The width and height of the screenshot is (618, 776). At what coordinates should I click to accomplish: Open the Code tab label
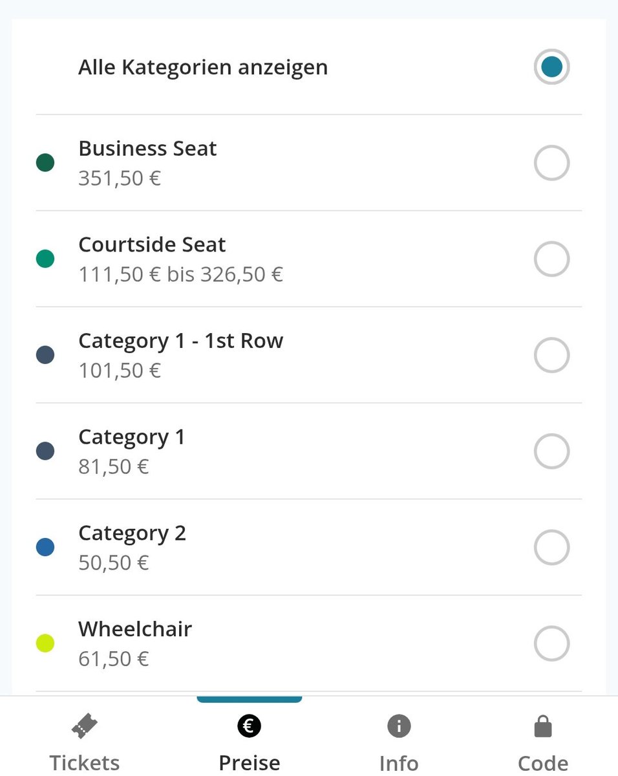tap(543, 763)
